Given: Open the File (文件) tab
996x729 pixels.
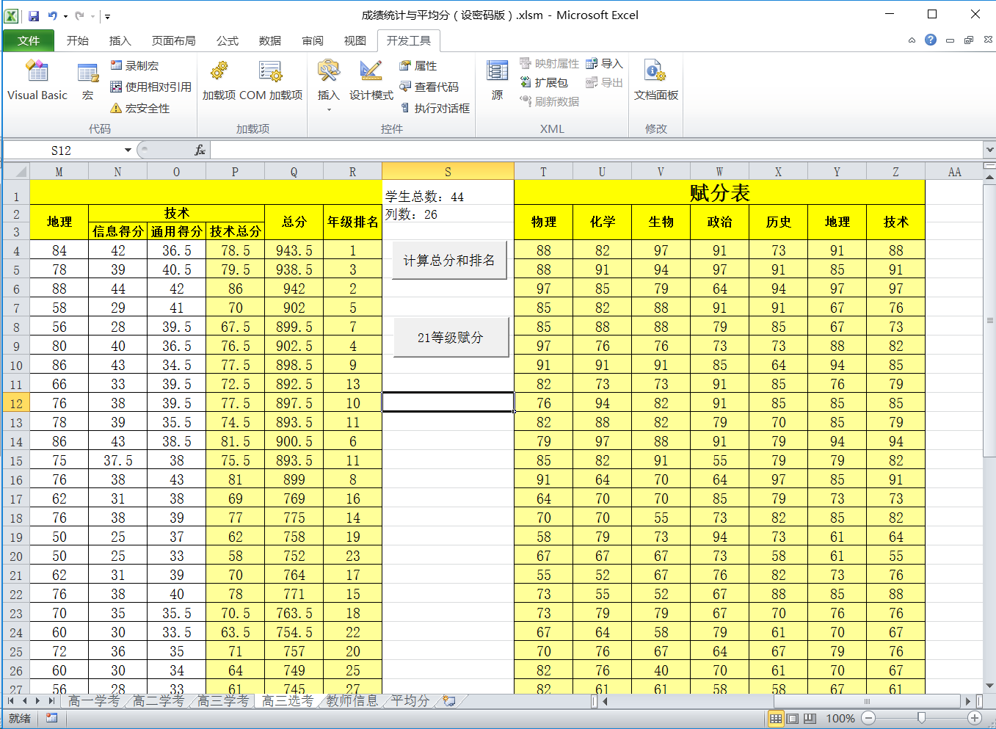Looking at the screenshot, I should [x=29, y=40].
